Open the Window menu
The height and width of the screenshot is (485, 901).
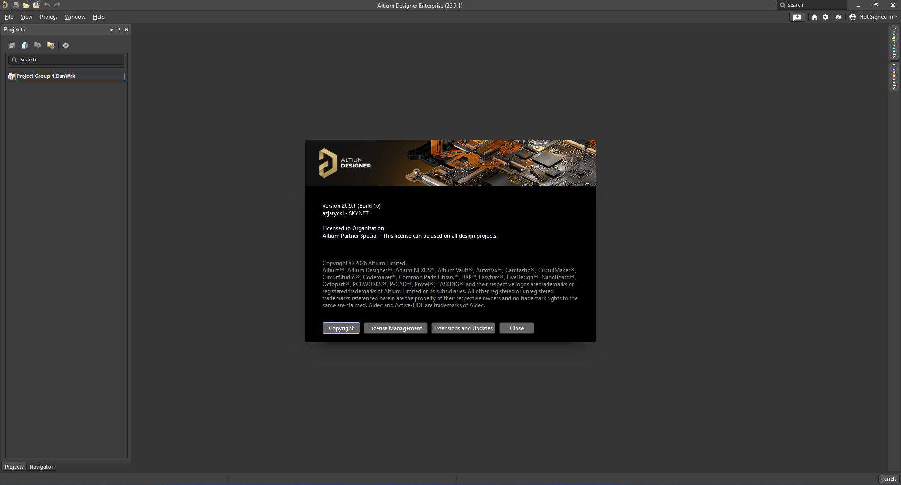(x=75, y=17)
